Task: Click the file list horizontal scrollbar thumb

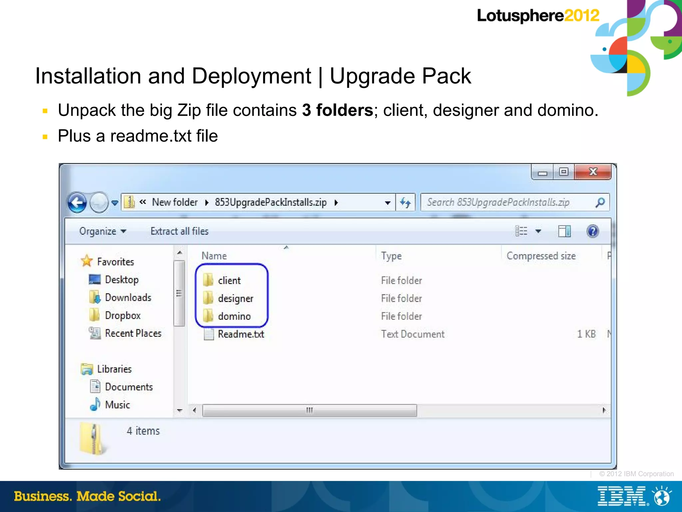Action: coord(309,410)
